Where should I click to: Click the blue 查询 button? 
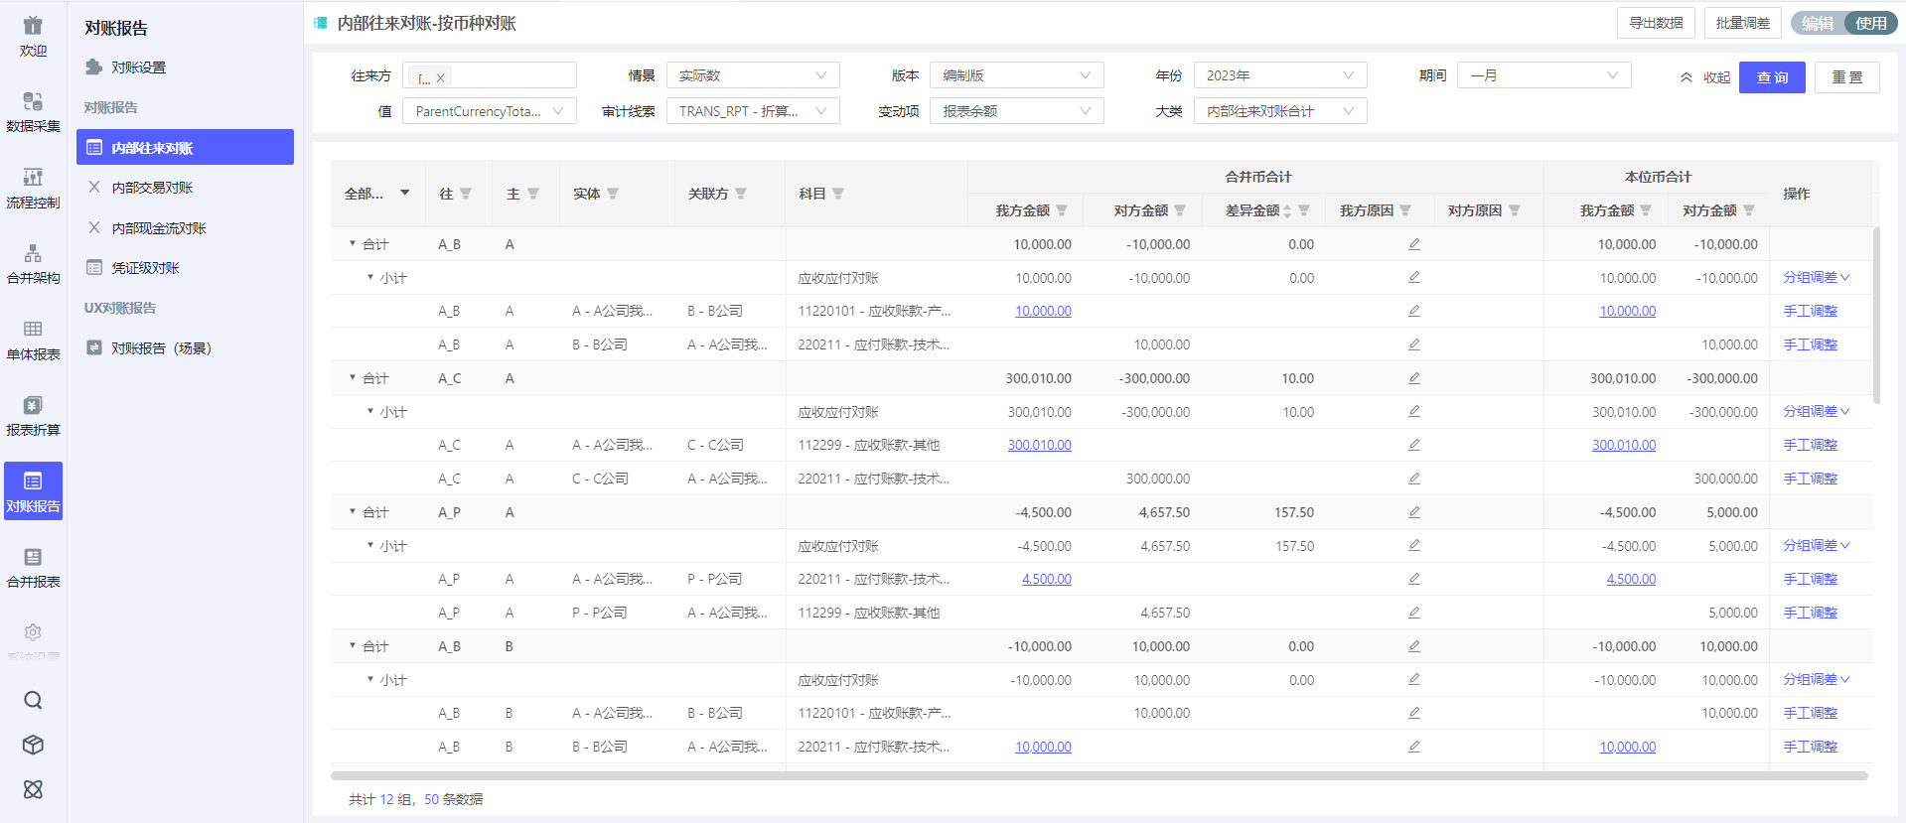click(1771, 77)
